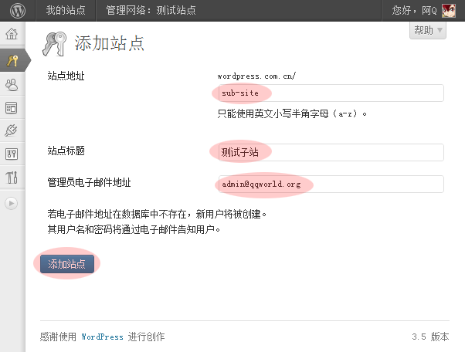Open 管理网络：测试站点 menu
Screen dimensions: 465x352
pyautogui.click(x=151, y=10)
